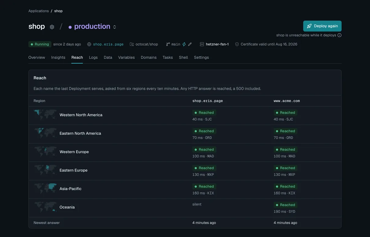Open the Insights tab
The height and width of the screenshot is (237, 370).
click(x=58, y=57)
